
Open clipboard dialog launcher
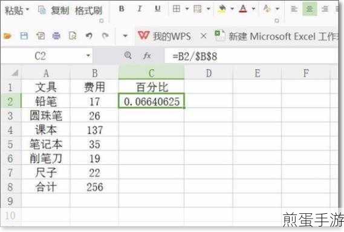click(102, 21)
